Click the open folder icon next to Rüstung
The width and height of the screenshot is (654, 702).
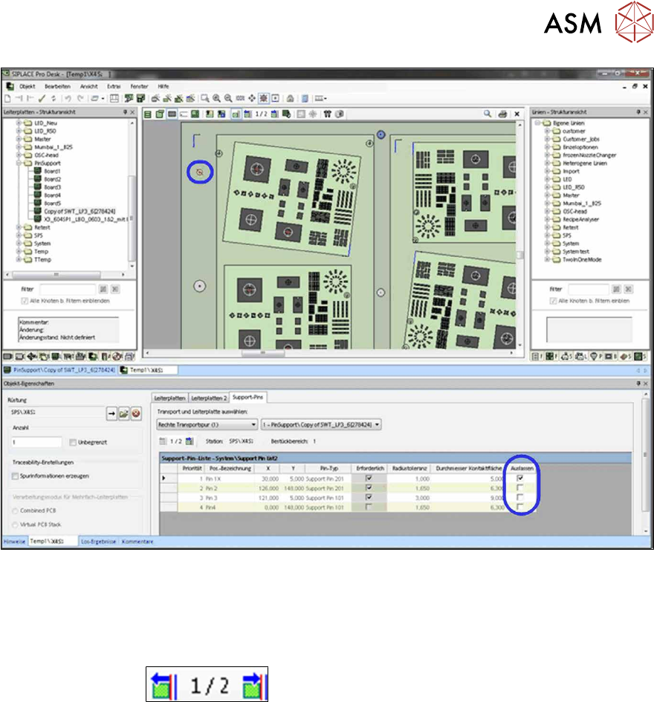pyautogui.click(x=123, y=413)
